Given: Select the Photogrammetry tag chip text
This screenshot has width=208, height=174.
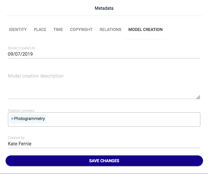Looking at the screenshot, I should 29,119.
